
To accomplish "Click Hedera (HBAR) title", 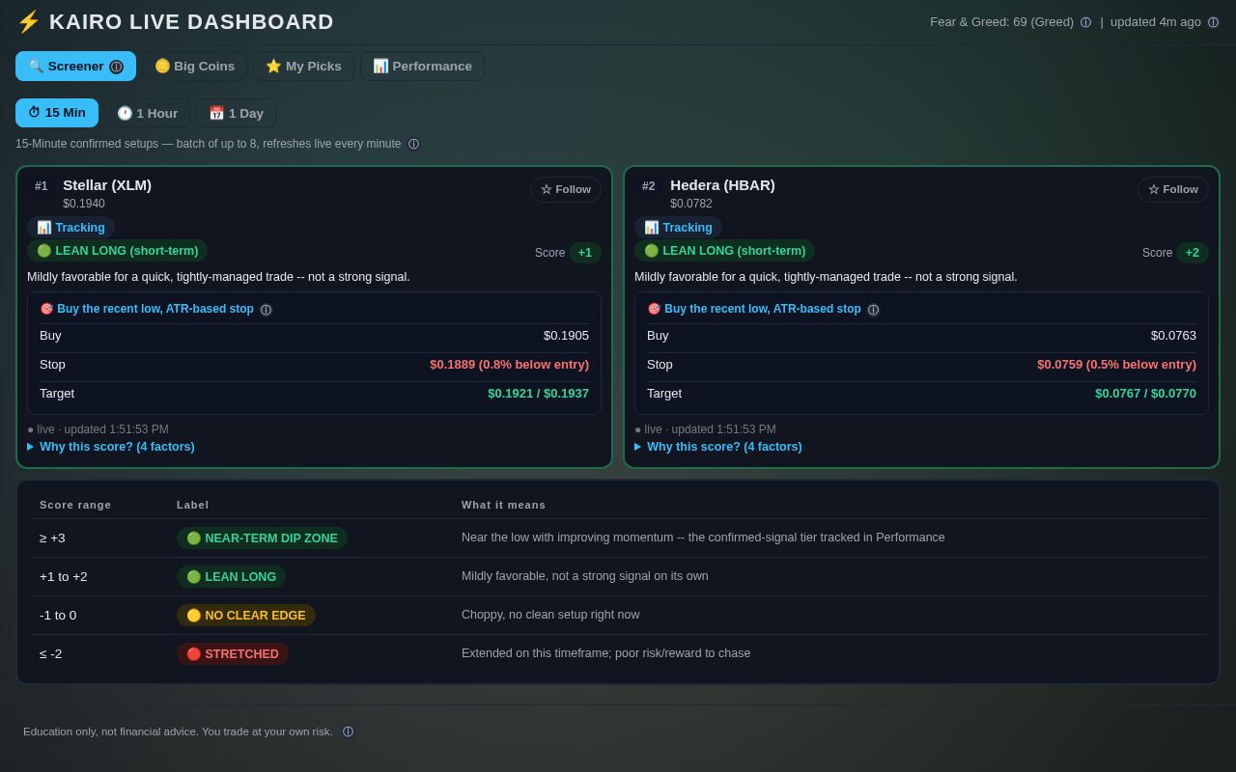I will 722,185.
